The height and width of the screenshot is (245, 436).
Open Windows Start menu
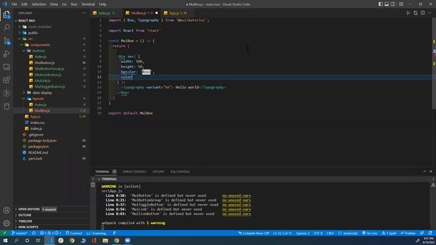tap(5, 240)
